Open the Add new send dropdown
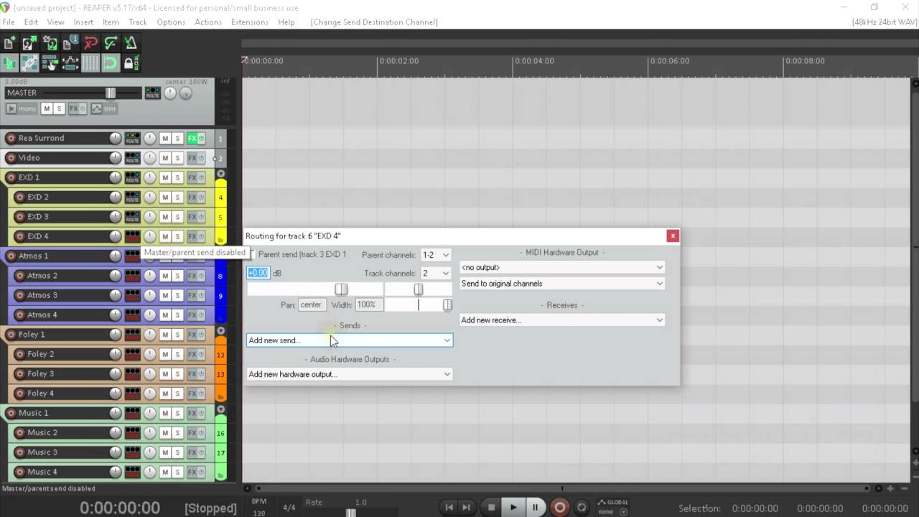The image size is (919, 517). tap(350, 340)
